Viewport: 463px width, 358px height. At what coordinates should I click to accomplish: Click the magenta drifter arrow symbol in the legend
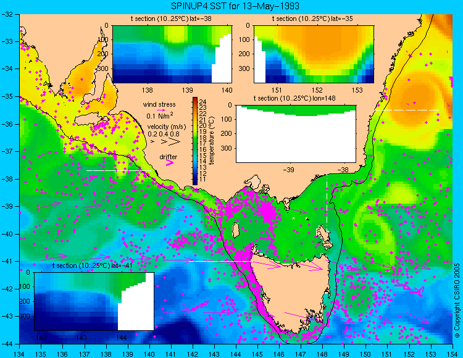pos(170,162)
